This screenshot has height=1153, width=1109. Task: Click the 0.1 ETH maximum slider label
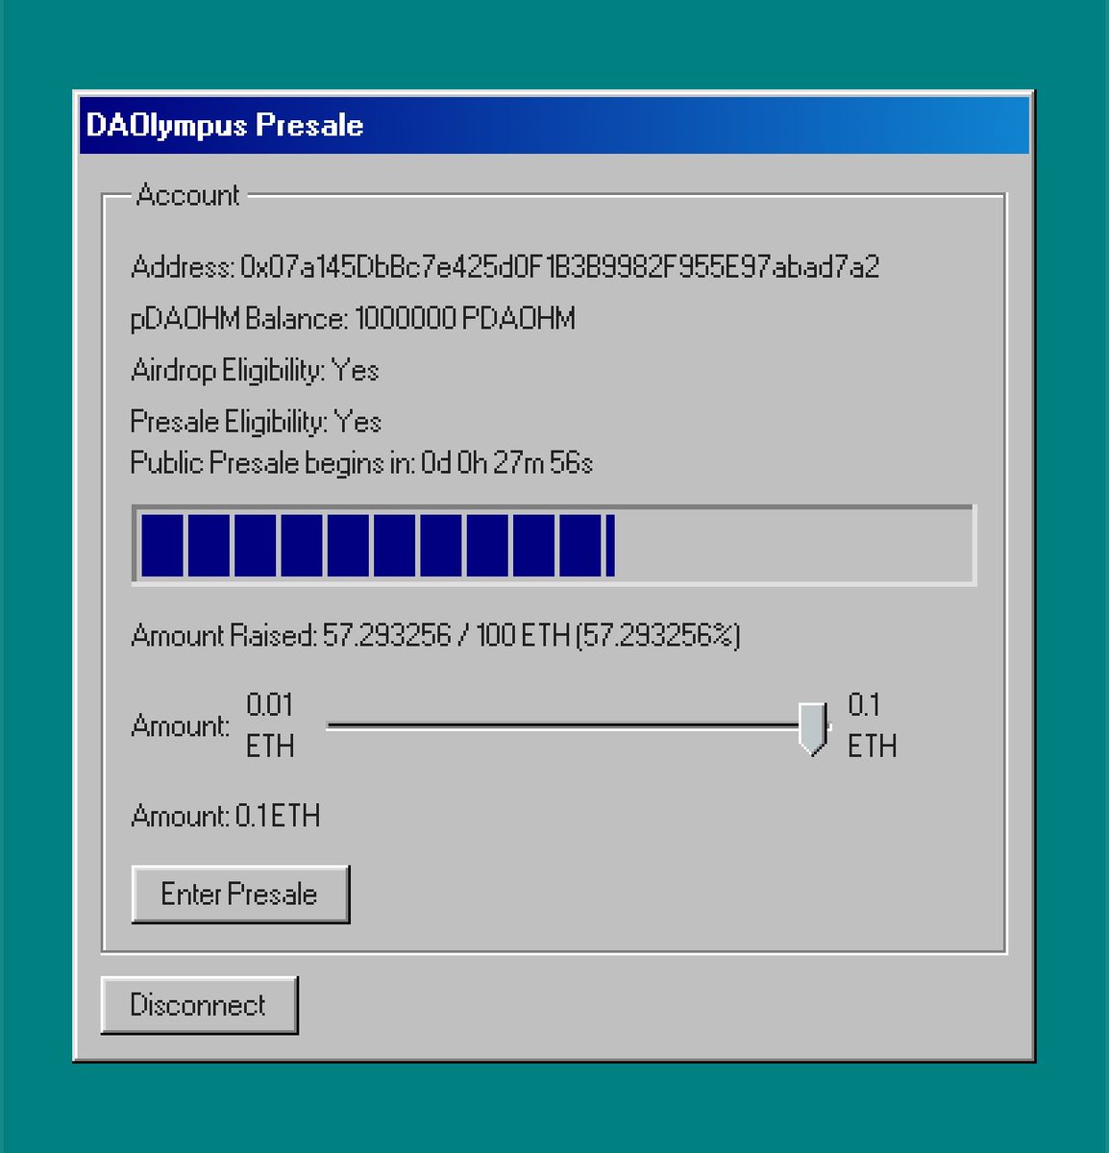(x=872, y=725)
